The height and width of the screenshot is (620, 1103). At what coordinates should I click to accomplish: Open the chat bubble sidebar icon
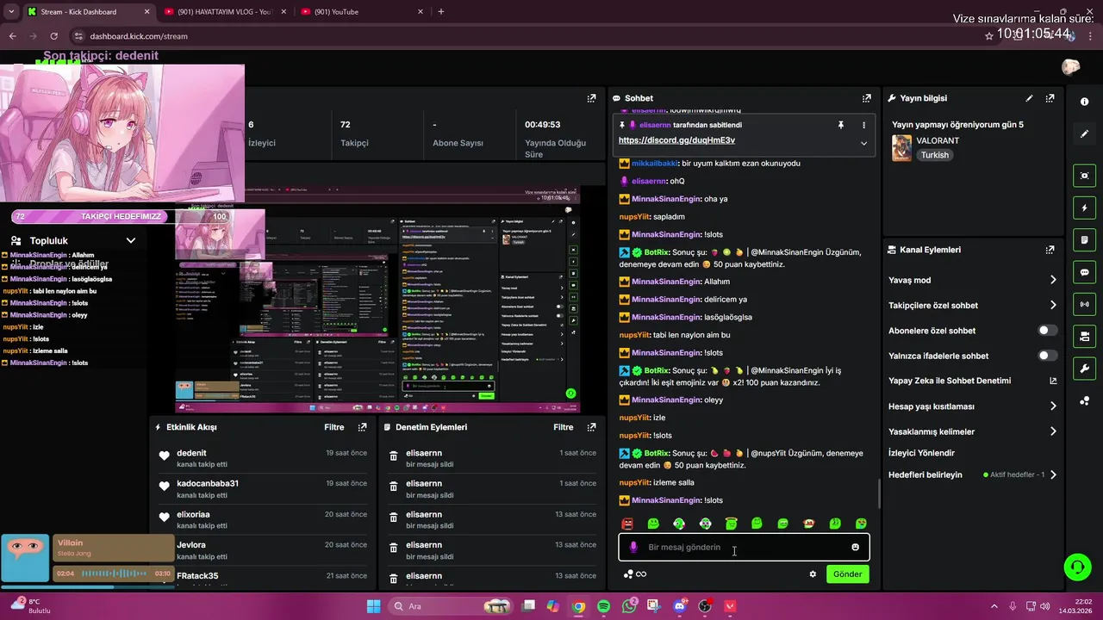pos(1084,272)
